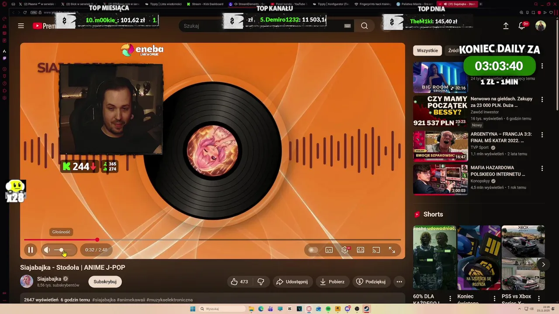The image size is (559, 314).
Task: Open the account avatar menu
Action: point(541,26)
